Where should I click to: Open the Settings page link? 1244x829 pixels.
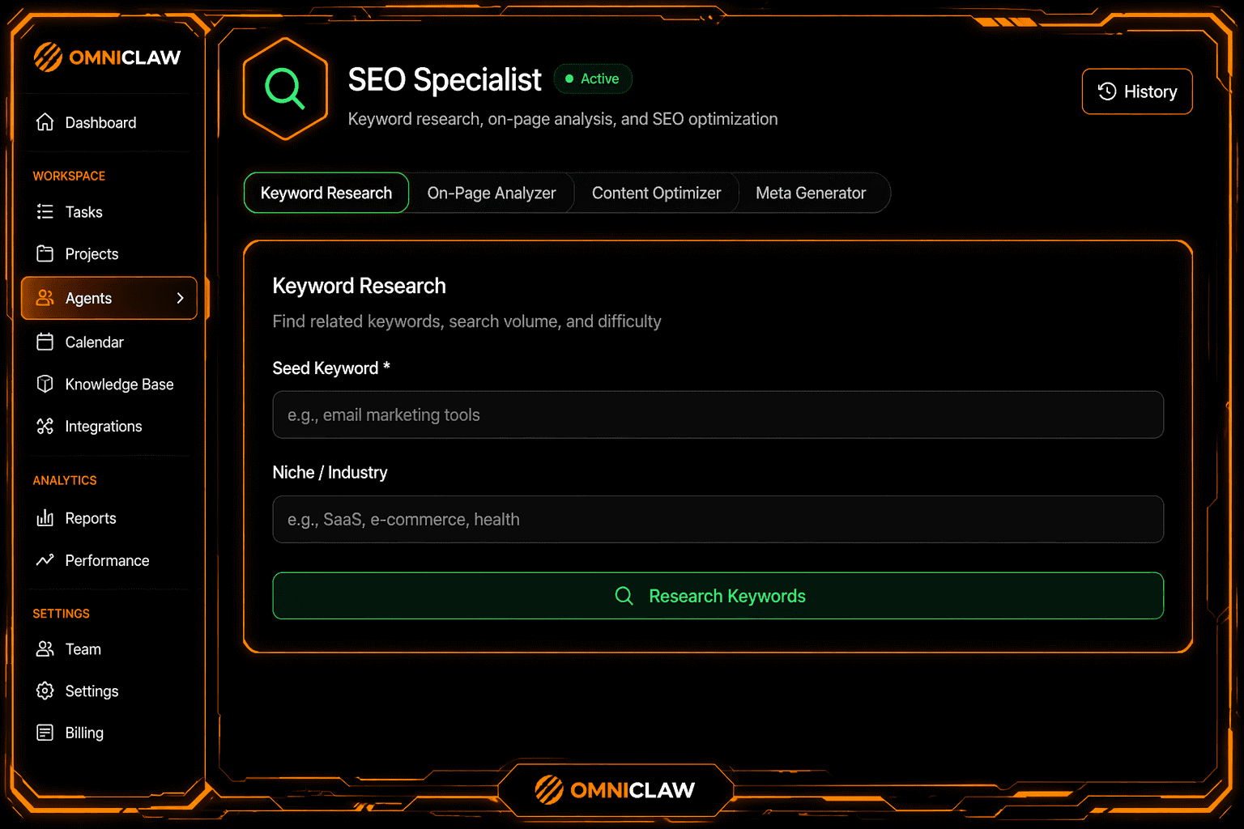(109, 691)
